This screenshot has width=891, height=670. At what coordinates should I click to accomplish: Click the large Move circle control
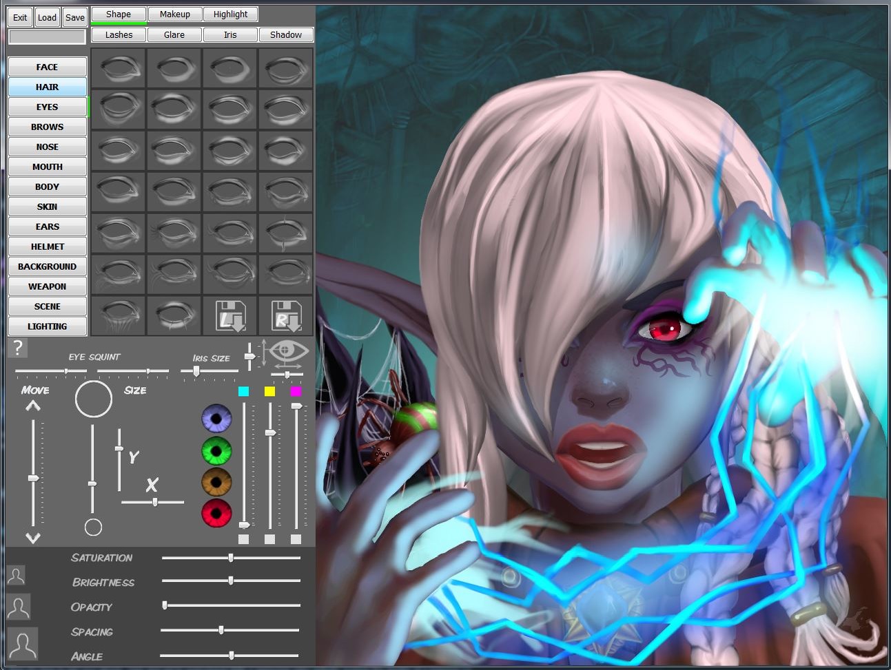tap(93, 399)
